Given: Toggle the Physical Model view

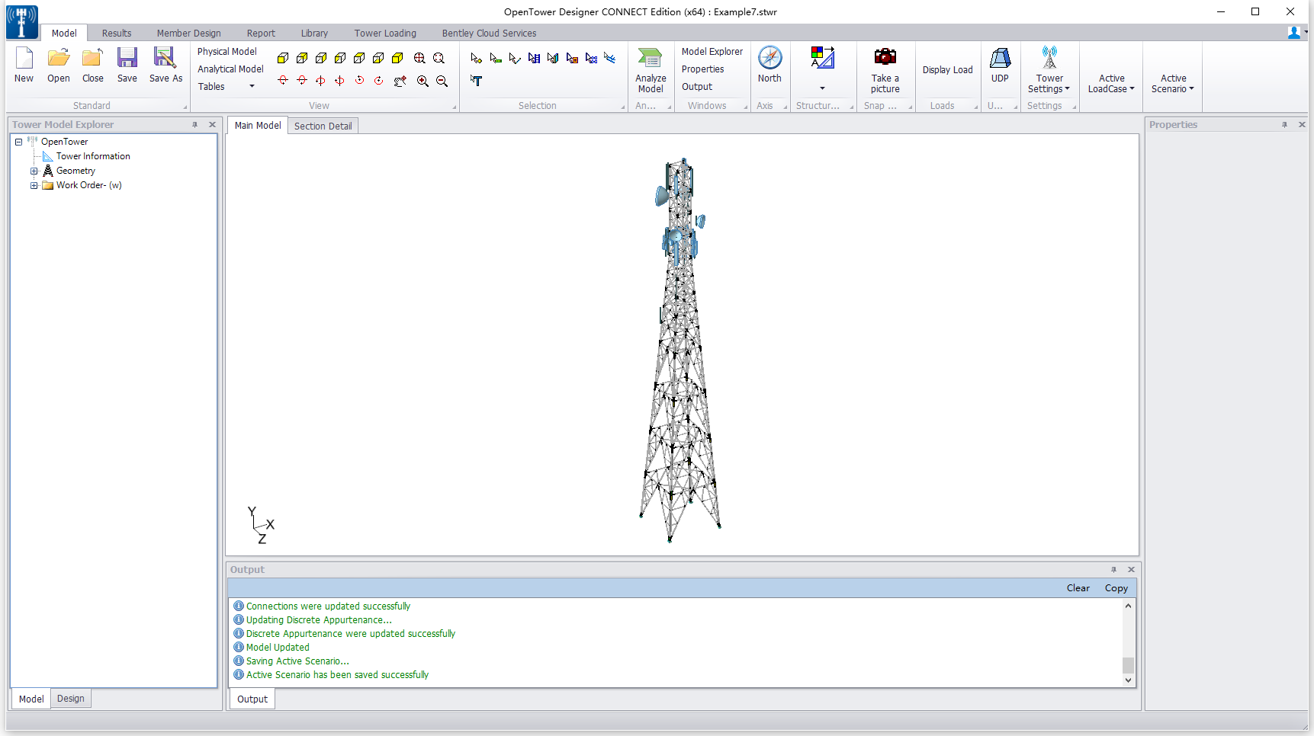Looking at the screenshot, I should (x=226, y=51).
